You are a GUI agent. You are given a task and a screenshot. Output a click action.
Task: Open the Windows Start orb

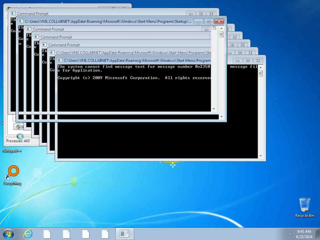coord(8,234)
